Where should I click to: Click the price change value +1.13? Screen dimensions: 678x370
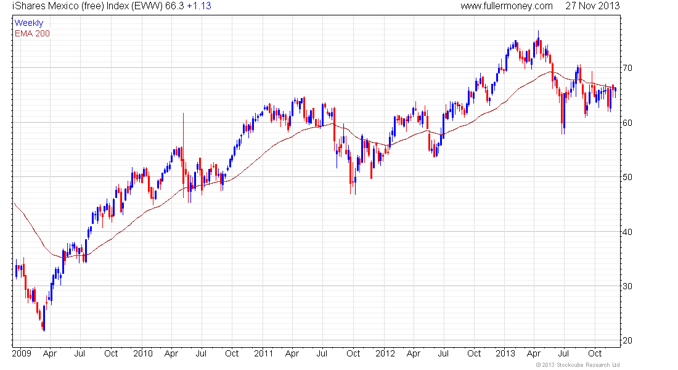[199, 6]
